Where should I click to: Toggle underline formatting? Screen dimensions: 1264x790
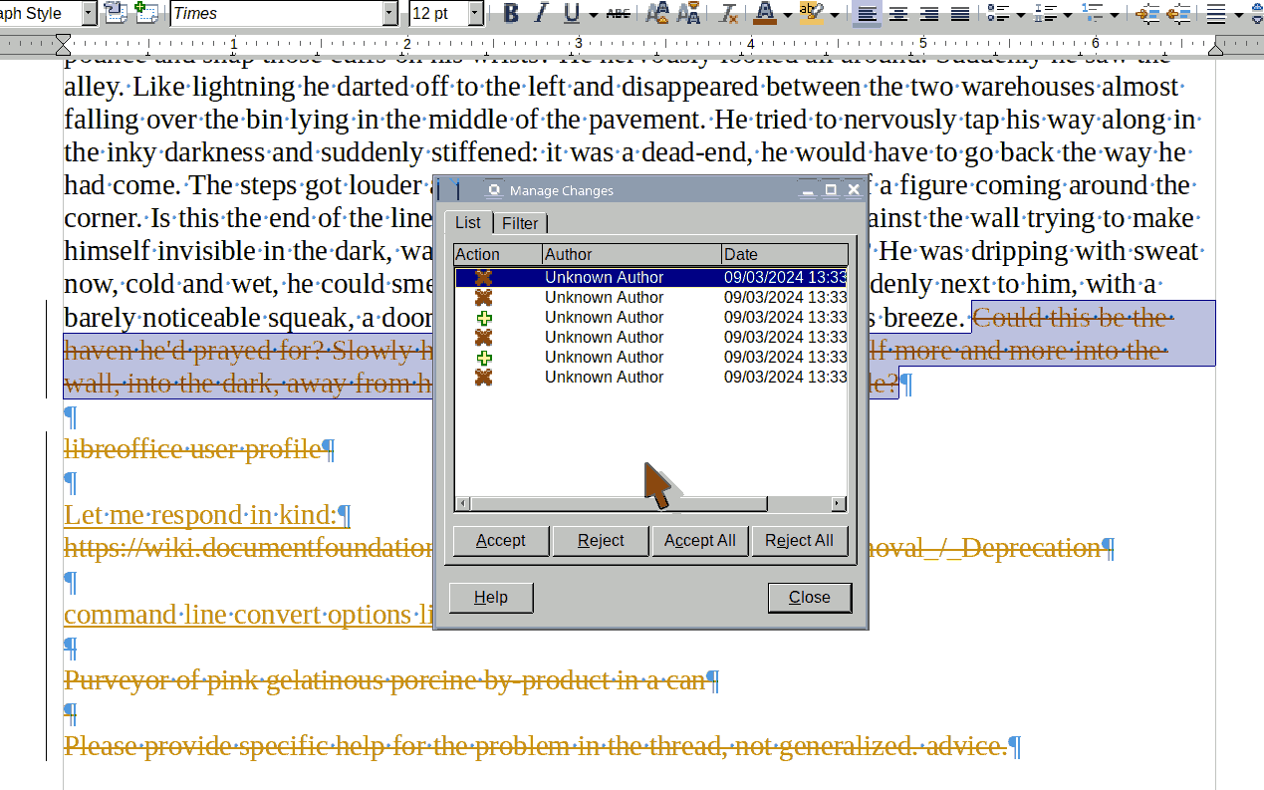coord(571,13)
